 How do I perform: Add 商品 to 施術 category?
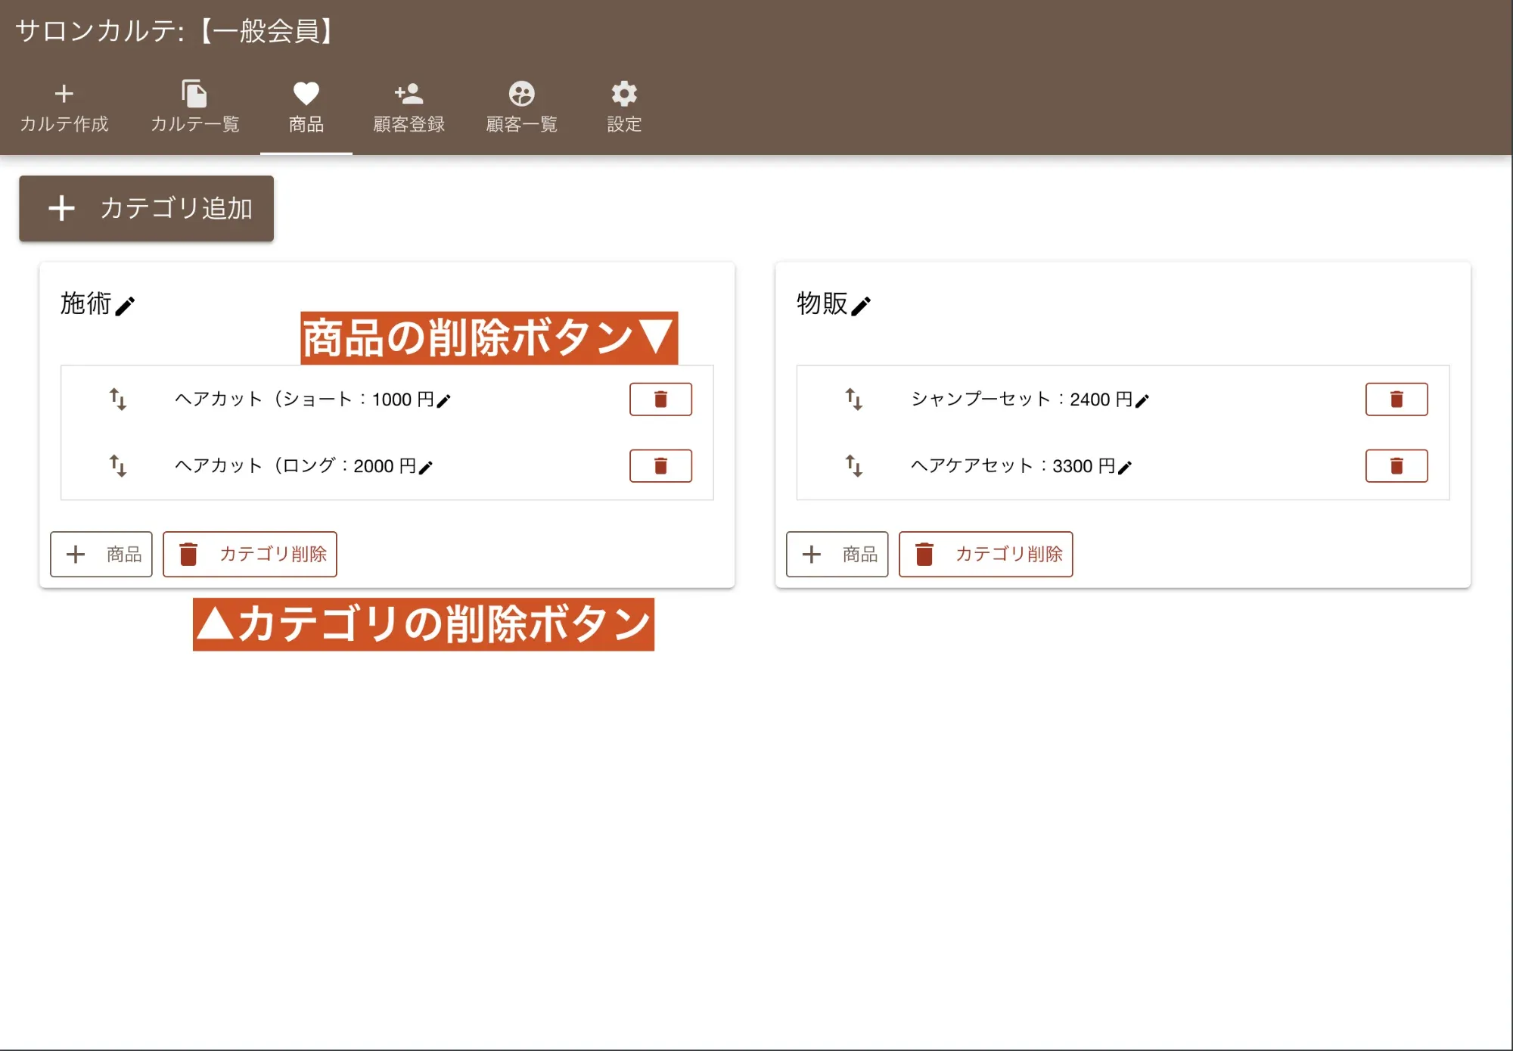101,554
